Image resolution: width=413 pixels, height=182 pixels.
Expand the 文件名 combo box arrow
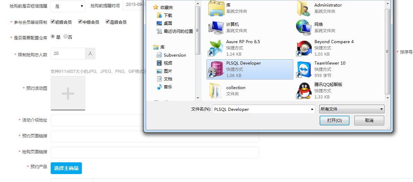[312, 109]
